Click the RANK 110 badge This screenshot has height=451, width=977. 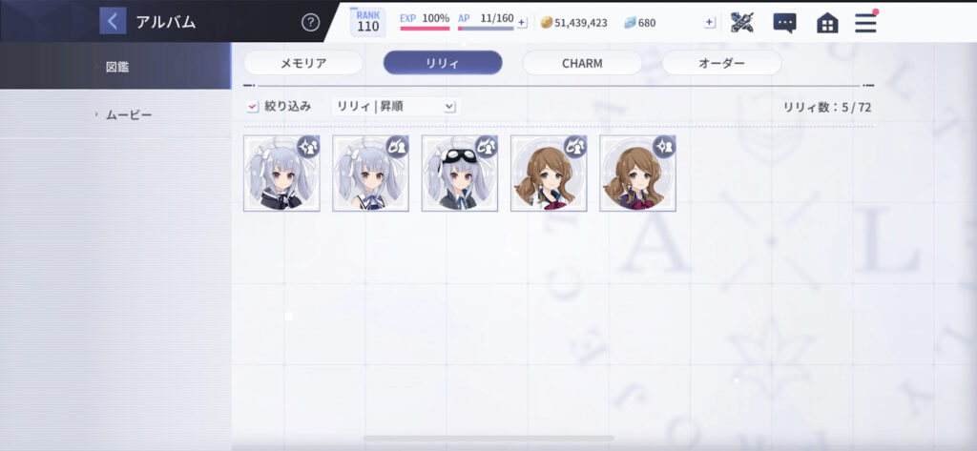367,22
